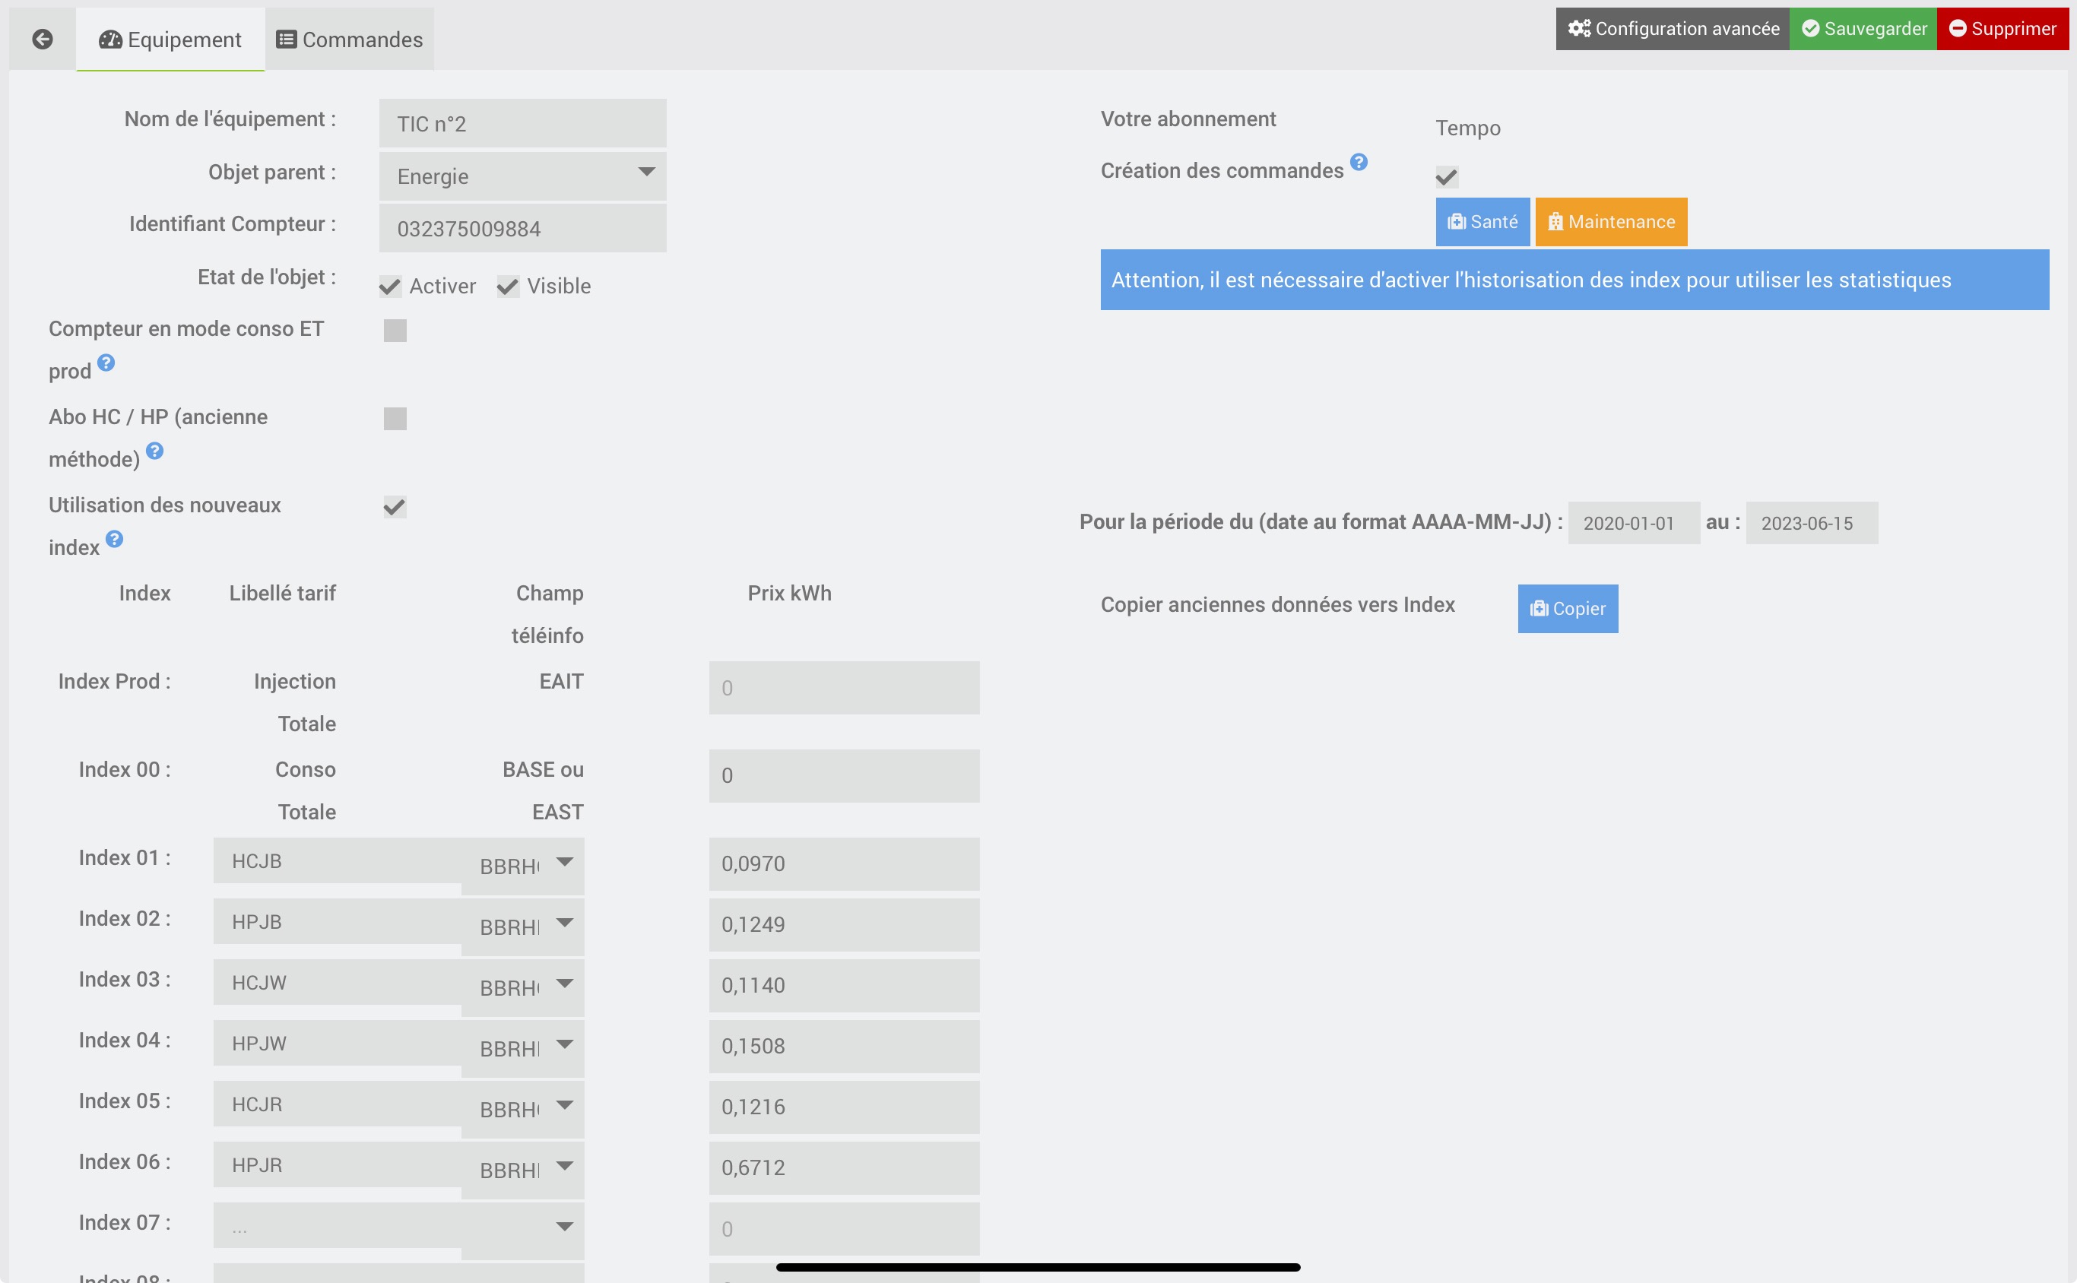Click the Identifiant Compteur input field
The width and height of the screenshot is (2077, 1283).
(x=522, y=228)
